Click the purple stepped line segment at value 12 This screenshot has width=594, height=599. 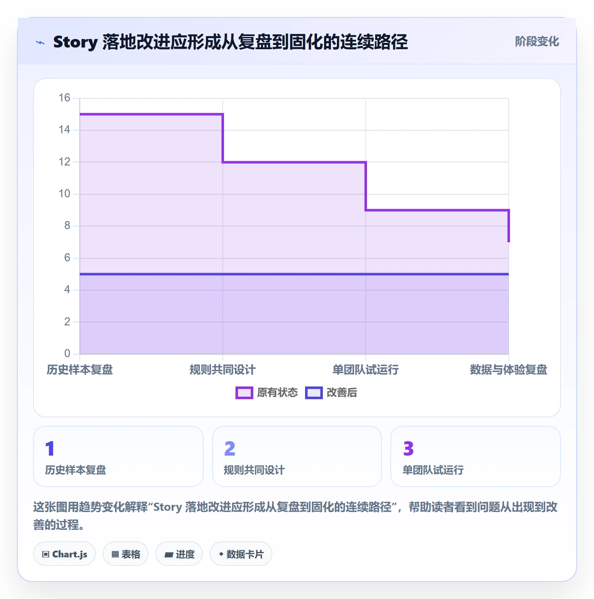point(294,162)
